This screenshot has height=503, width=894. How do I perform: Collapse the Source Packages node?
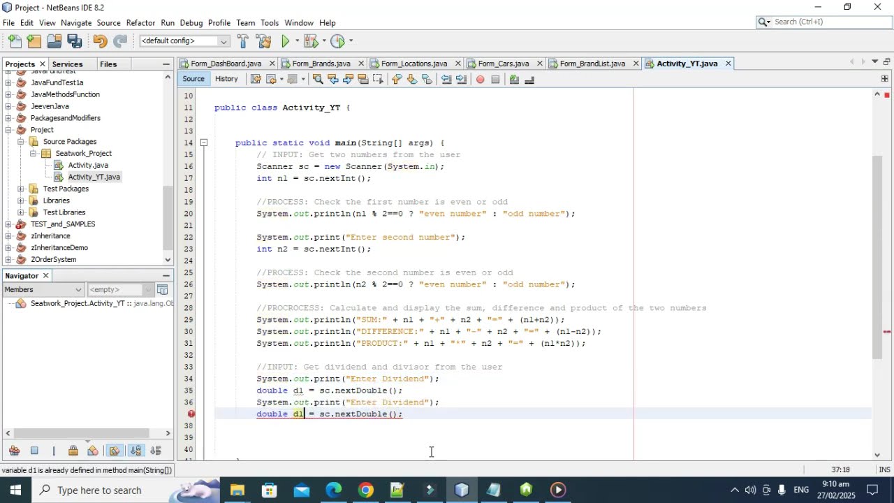tap(21, 142)
